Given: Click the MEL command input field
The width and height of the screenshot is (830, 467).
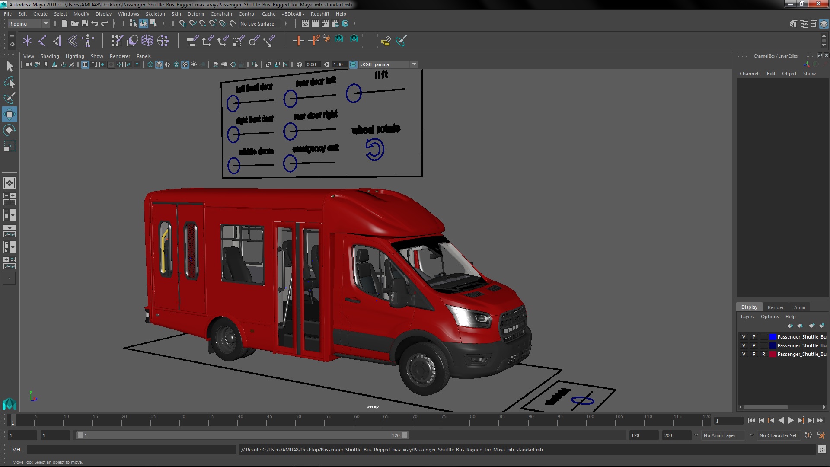Looking at the screenshot, I should pyautogui.click(x=131, y=450).
